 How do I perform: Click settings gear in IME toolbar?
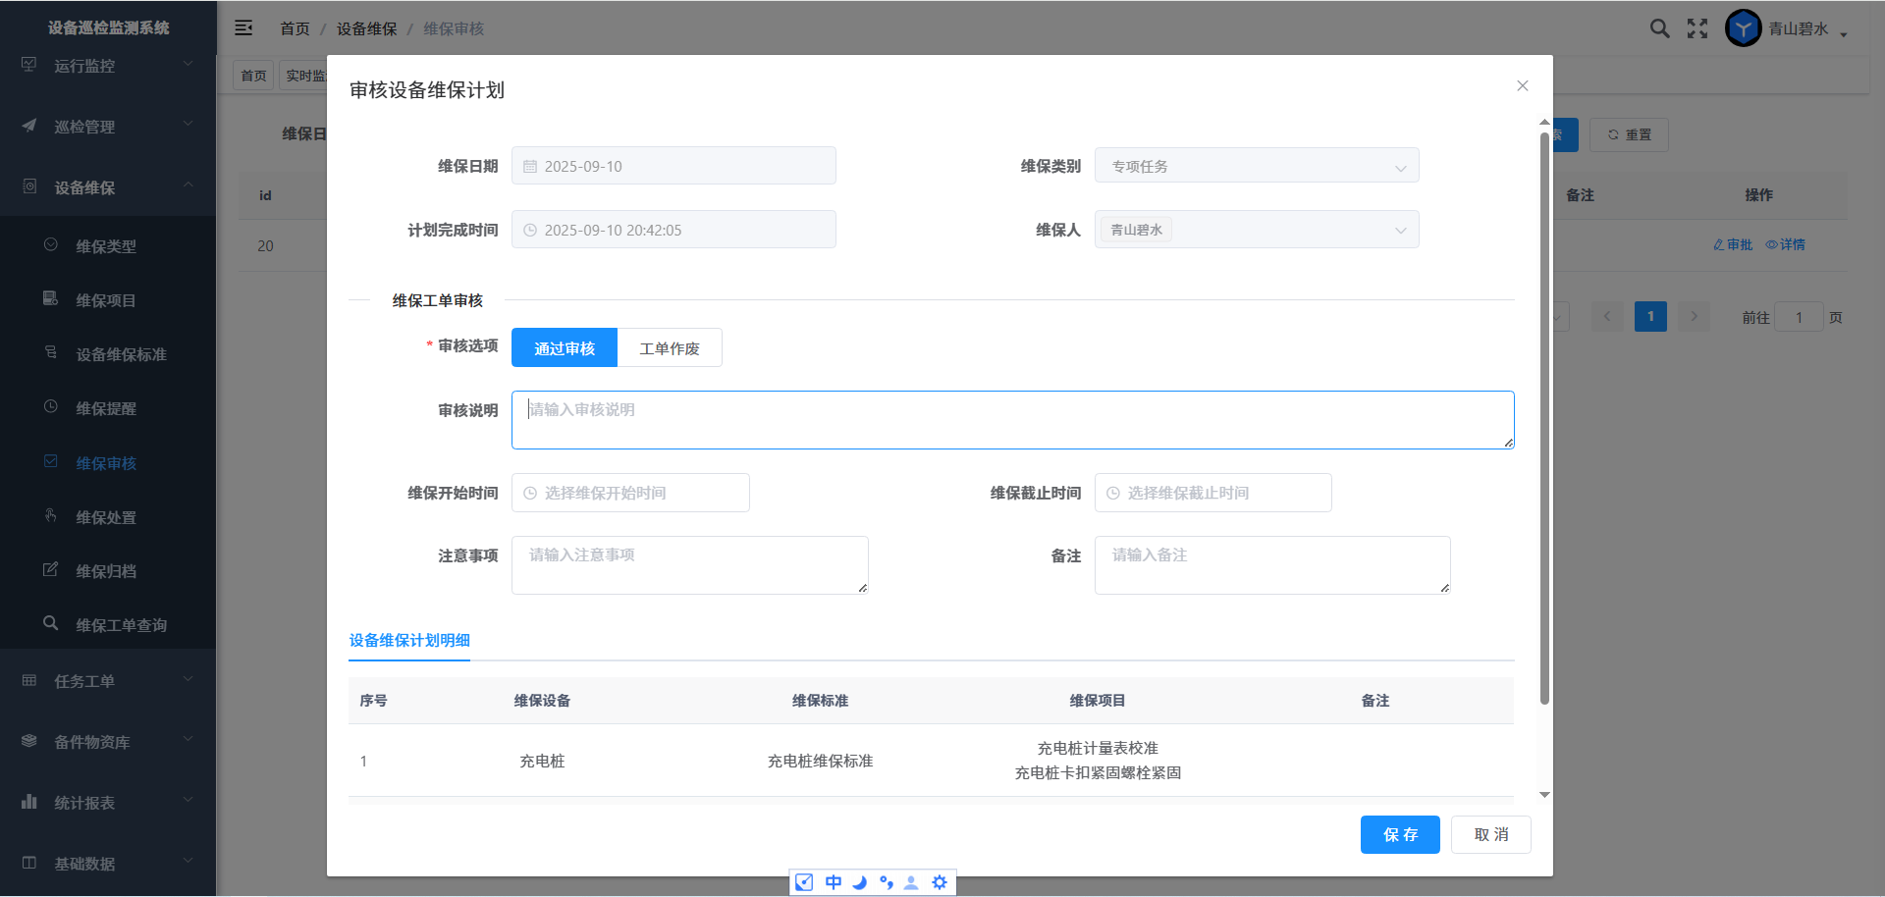(940, 882)
